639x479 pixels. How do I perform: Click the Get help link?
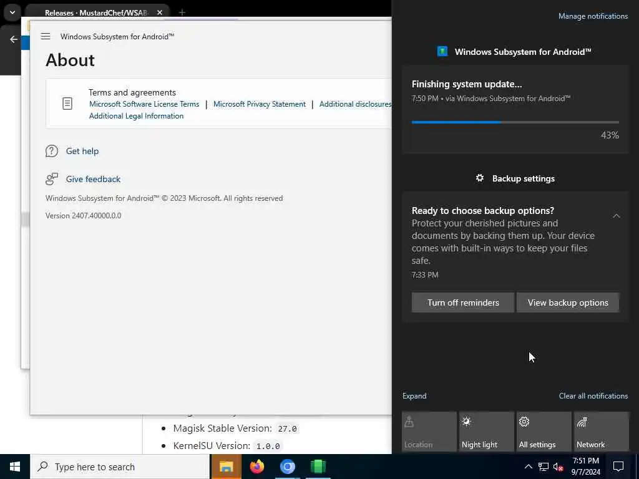click(x=82, y=151)
